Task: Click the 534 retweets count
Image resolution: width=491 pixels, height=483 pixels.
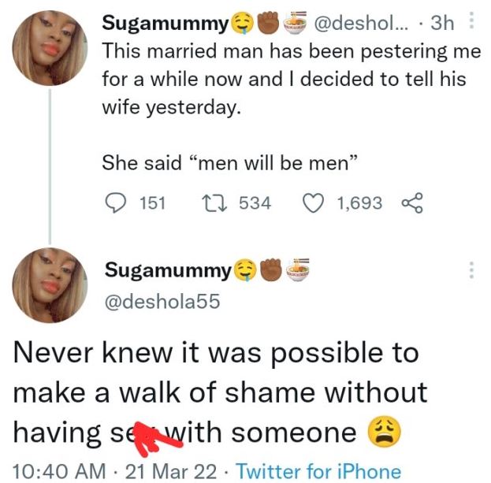Action: click(x=254, y=203)
